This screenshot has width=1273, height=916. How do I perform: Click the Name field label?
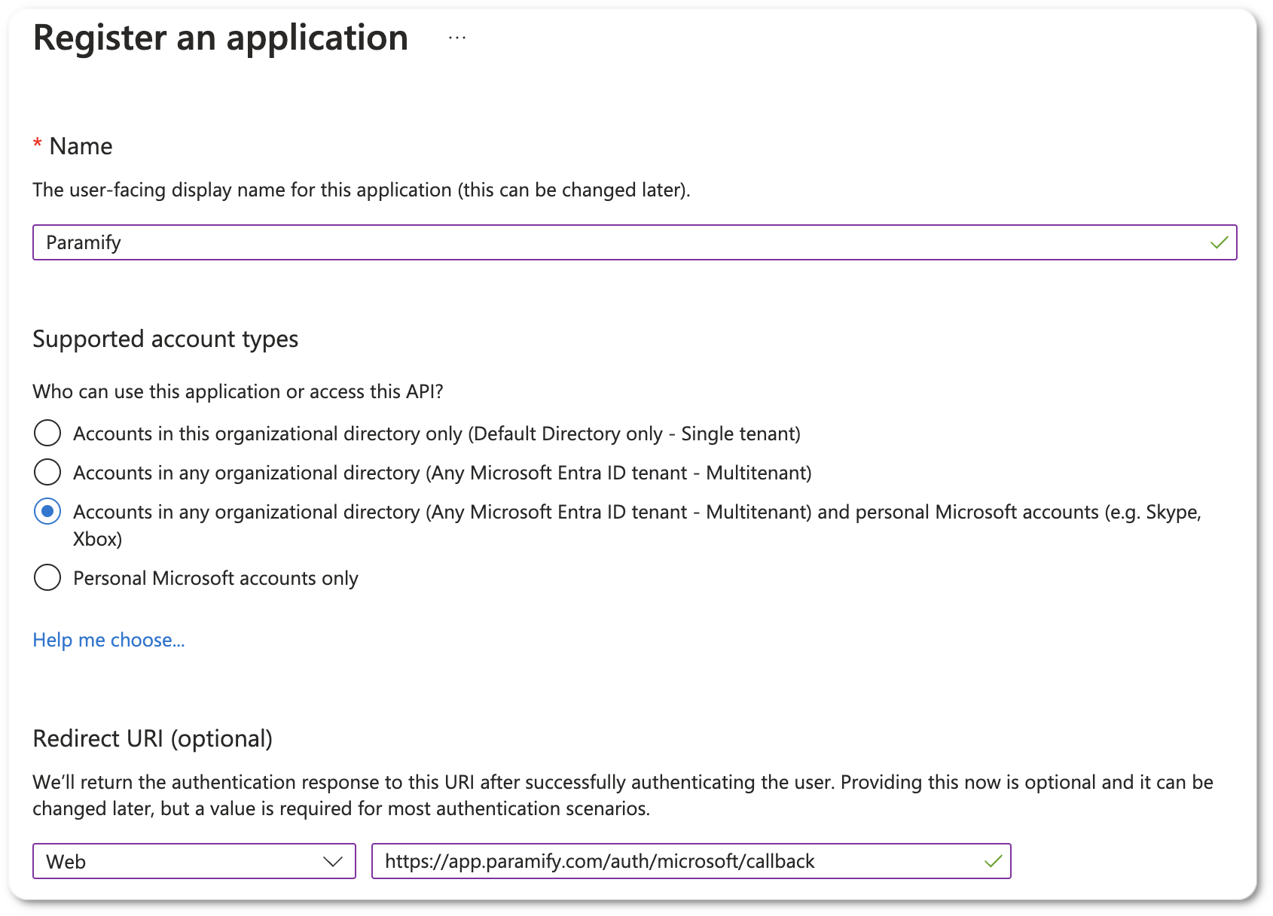pyautogui.click(x=81, y=146)
